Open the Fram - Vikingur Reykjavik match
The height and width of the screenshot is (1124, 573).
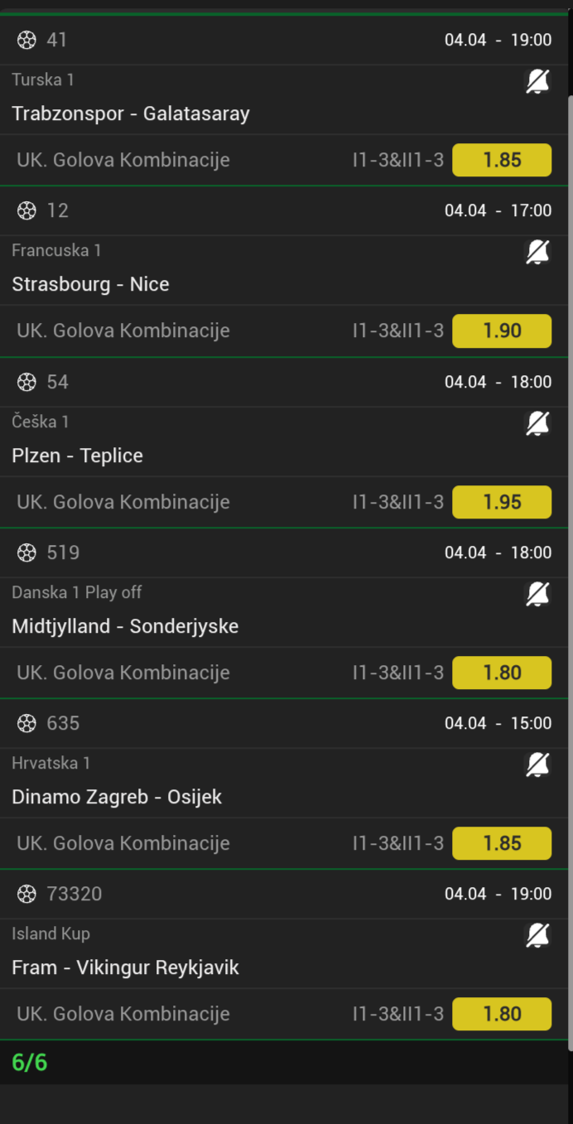pyautogui.click(x=125, y=967)
